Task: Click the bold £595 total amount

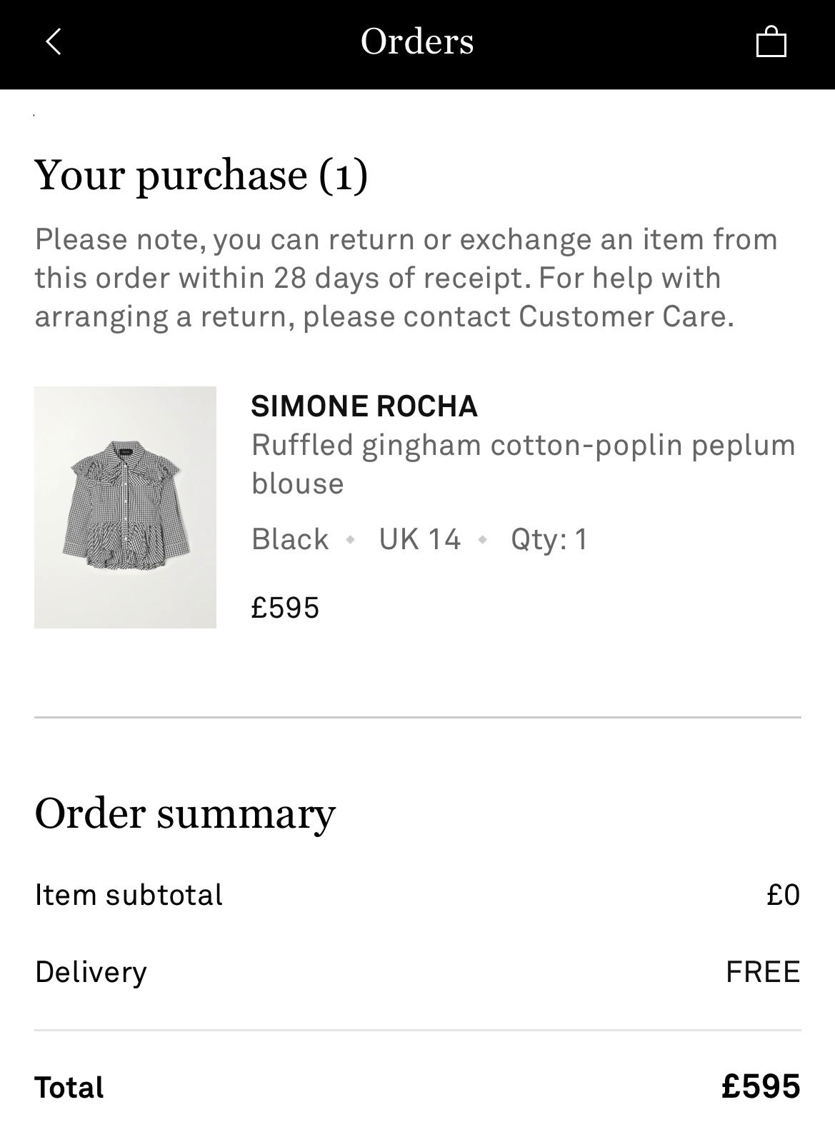Action: pyautogui.click(x=761, y=1086)
